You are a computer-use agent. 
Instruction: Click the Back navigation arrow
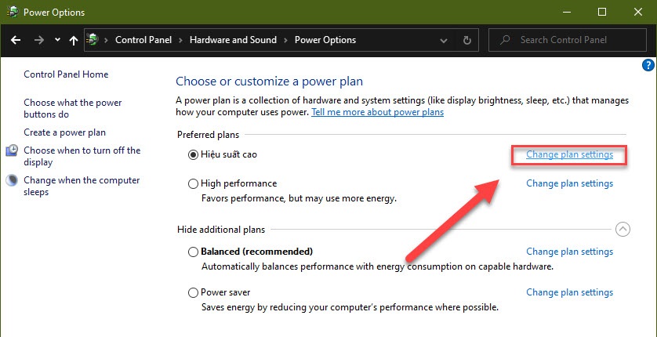pos(16,40)
